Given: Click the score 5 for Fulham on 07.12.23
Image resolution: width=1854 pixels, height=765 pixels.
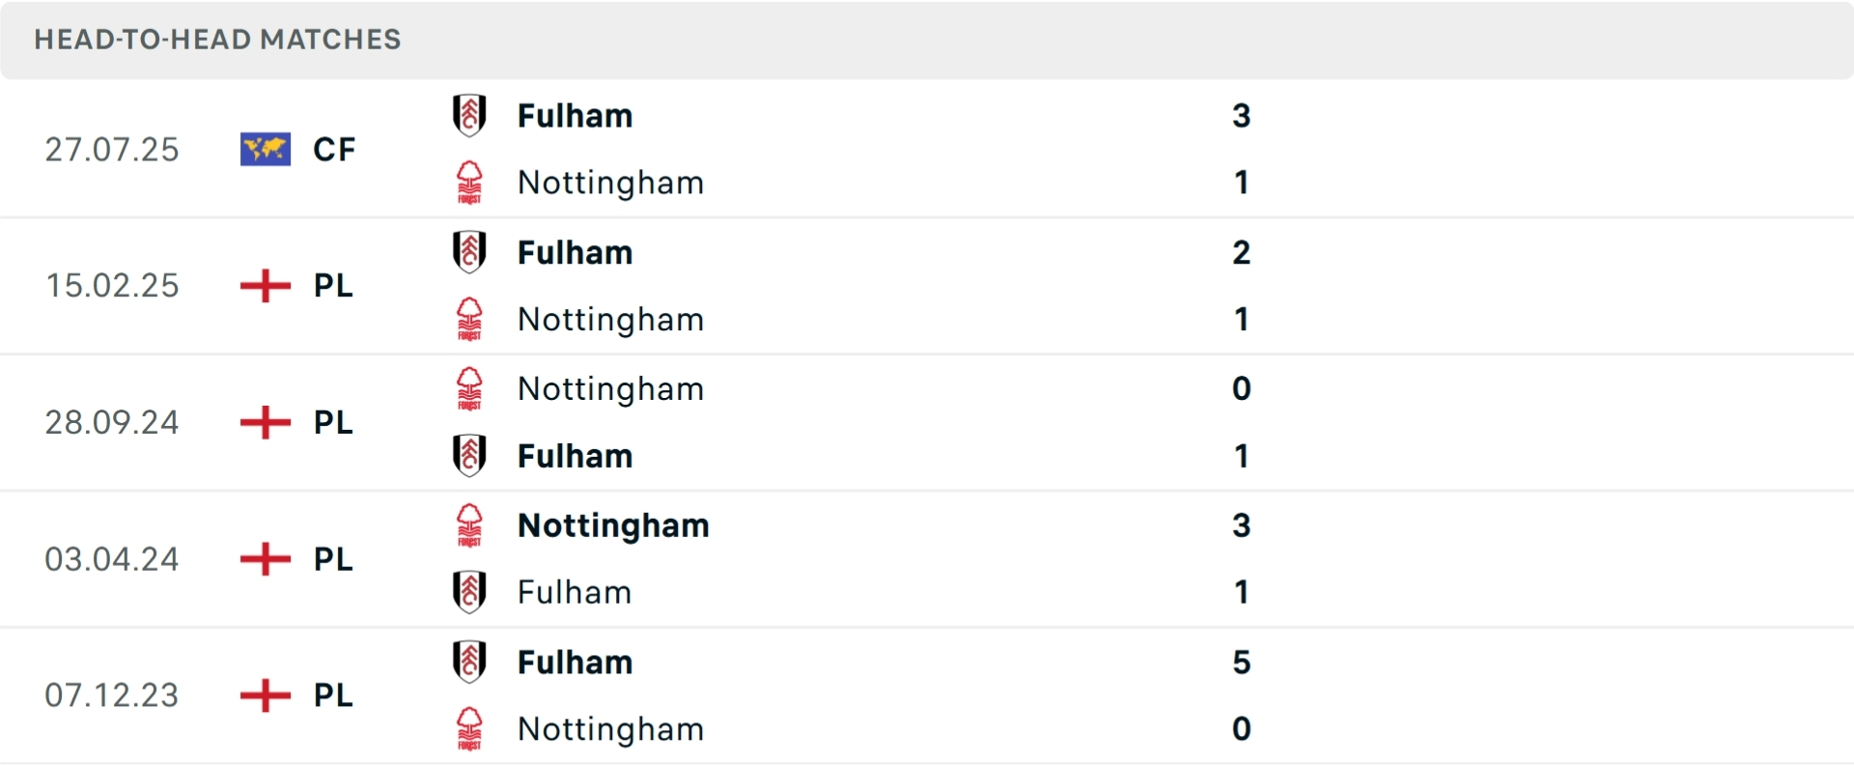Looking at the screenshot, I should click(1242, 663).
